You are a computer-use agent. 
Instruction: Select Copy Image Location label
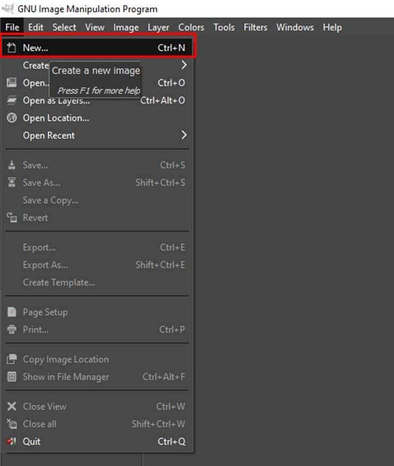[x=66, y=360]
